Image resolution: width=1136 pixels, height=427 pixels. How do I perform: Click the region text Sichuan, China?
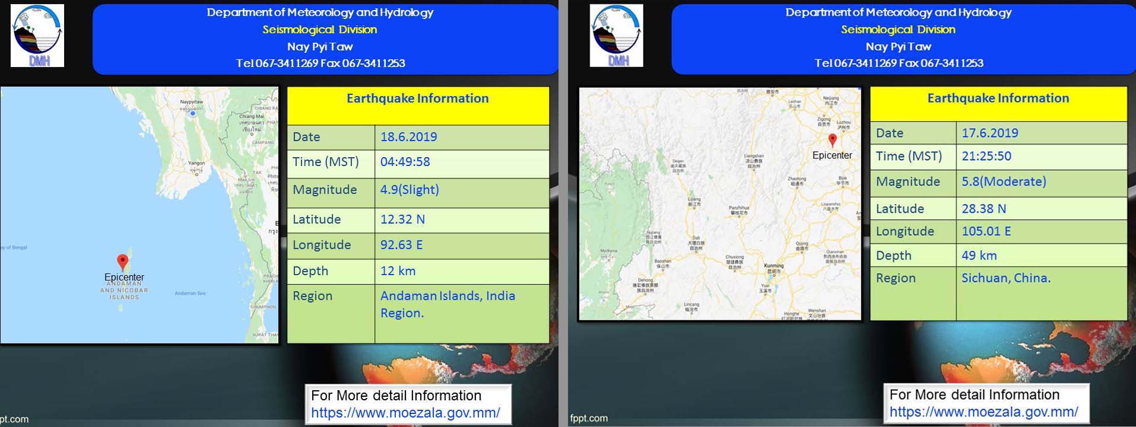[1006, 278]
